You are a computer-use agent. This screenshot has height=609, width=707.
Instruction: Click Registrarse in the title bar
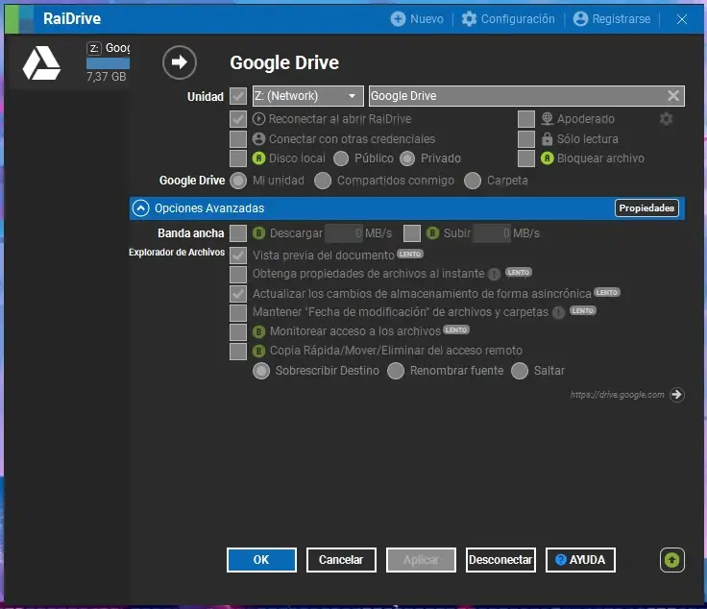(x=612, y=19)
